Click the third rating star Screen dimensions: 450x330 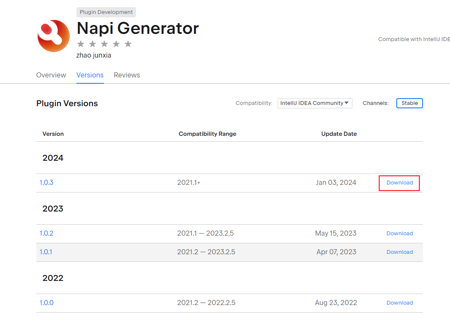(x=104, y=44)
